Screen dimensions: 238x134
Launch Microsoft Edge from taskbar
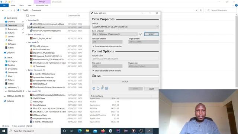(80, 131)
